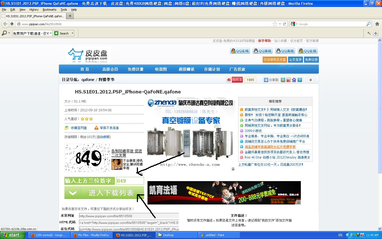Click 会员登录 button
Image resolution: width=382 pixels, height=239 pixels.
(296, 60)
